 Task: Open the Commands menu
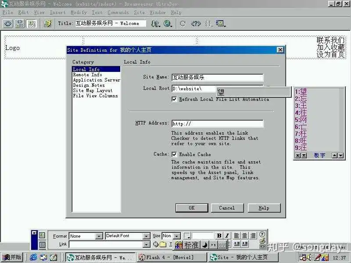pyautogui.click(x=118, y=13)
